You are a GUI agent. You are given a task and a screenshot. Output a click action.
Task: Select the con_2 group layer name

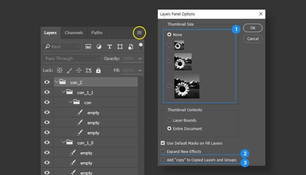(76, 83)
